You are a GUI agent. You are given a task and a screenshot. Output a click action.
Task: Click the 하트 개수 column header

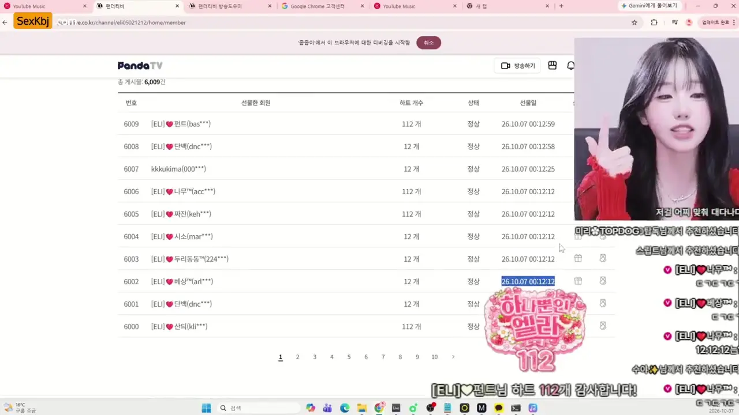coord(412,103)
